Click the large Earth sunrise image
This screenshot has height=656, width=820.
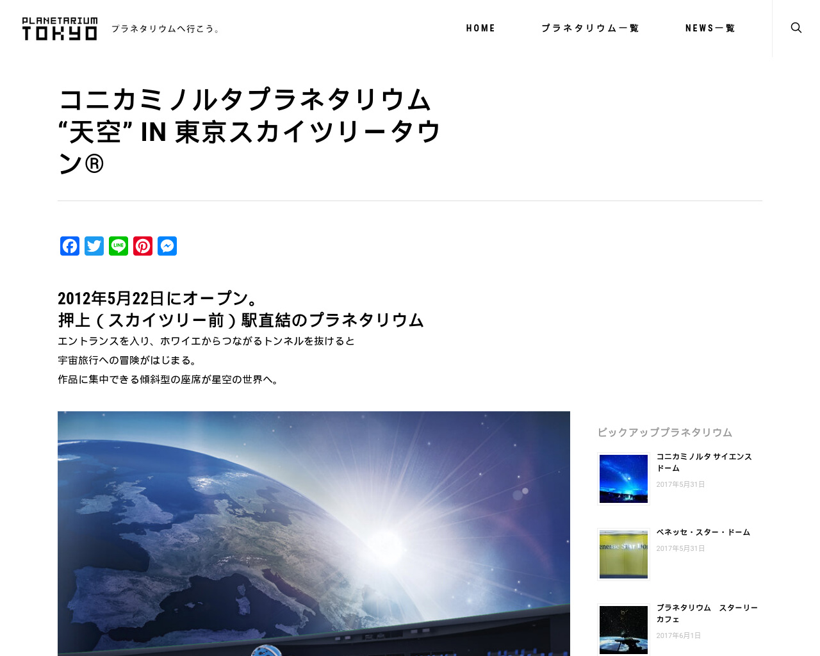(314, 534)
